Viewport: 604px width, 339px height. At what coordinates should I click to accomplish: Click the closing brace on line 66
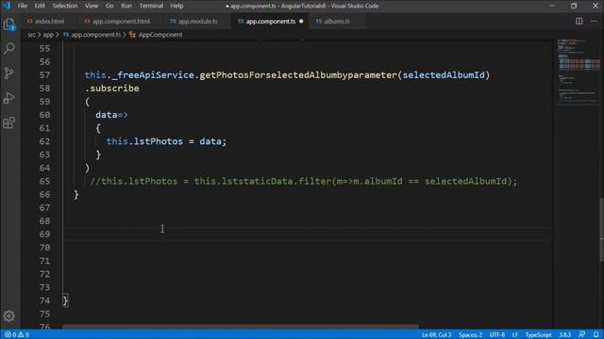tap(76, 195)
